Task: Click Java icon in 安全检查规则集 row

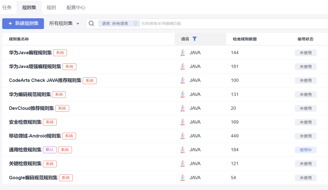Action: [x=183, y=122]
